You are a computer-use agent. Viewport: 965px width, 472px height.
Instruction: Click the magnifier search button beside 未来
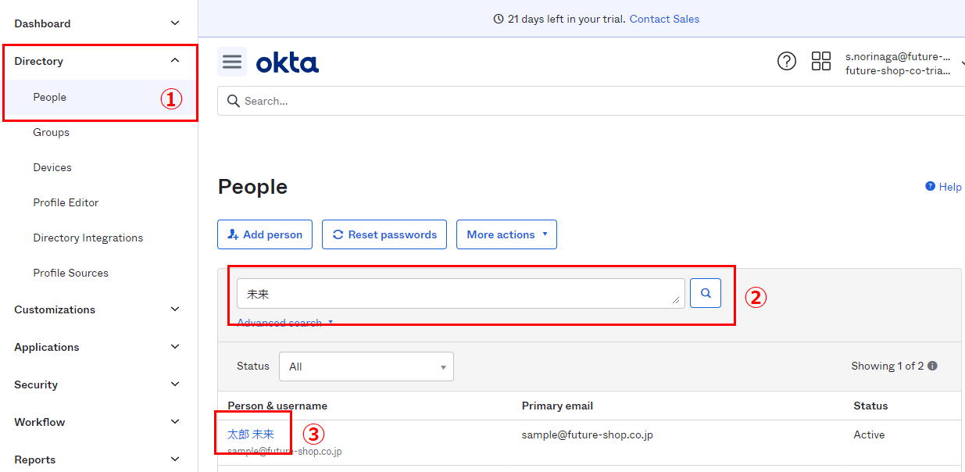[x=706, y=293]
